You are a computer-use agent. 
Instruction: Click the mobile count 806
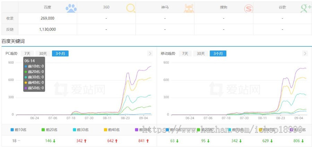[296, 141]
